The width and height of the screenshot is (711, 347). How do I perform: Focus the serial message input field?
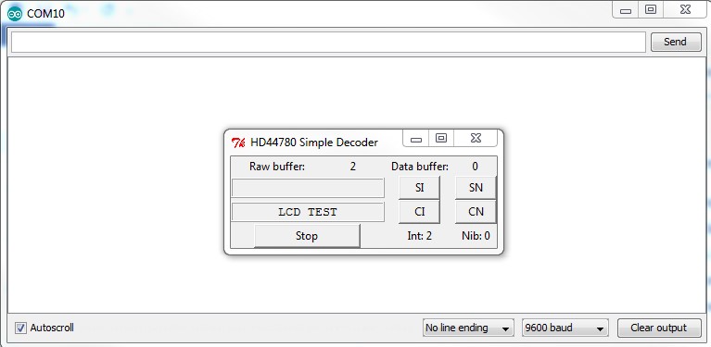pos(328,42)
